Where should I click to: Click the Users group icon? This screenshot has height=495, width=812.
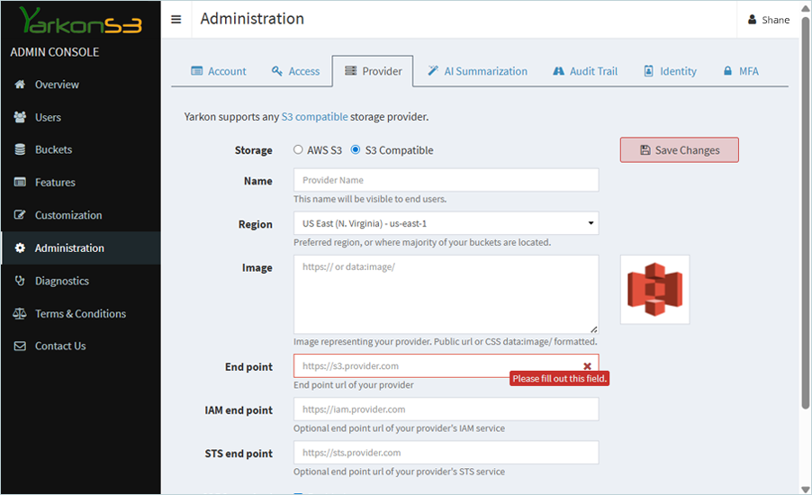[20, 117]
